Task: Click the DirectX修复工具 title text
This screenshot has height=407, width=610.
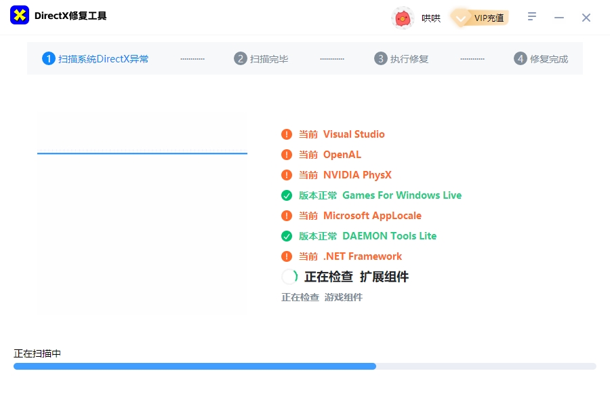Action: [70, 16]
